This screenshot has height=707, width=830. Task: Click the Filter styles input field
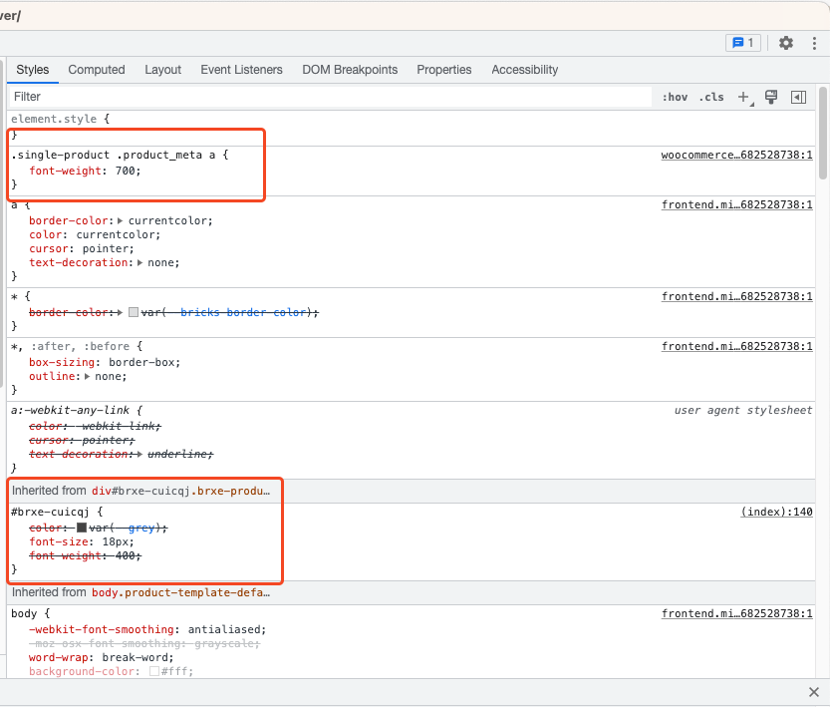pos(329,97)
